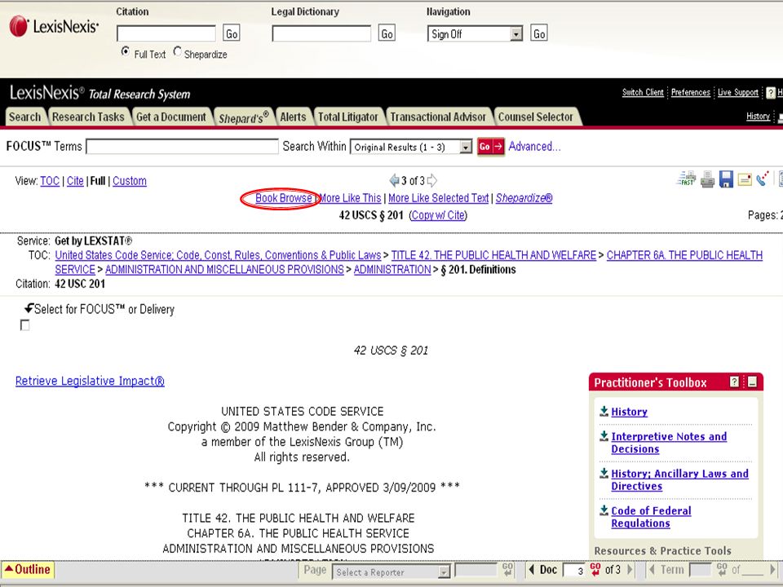The height and width of the screenshot is (587, 783).
Task: Click the FAST Print icon
Action: (687, 179)
